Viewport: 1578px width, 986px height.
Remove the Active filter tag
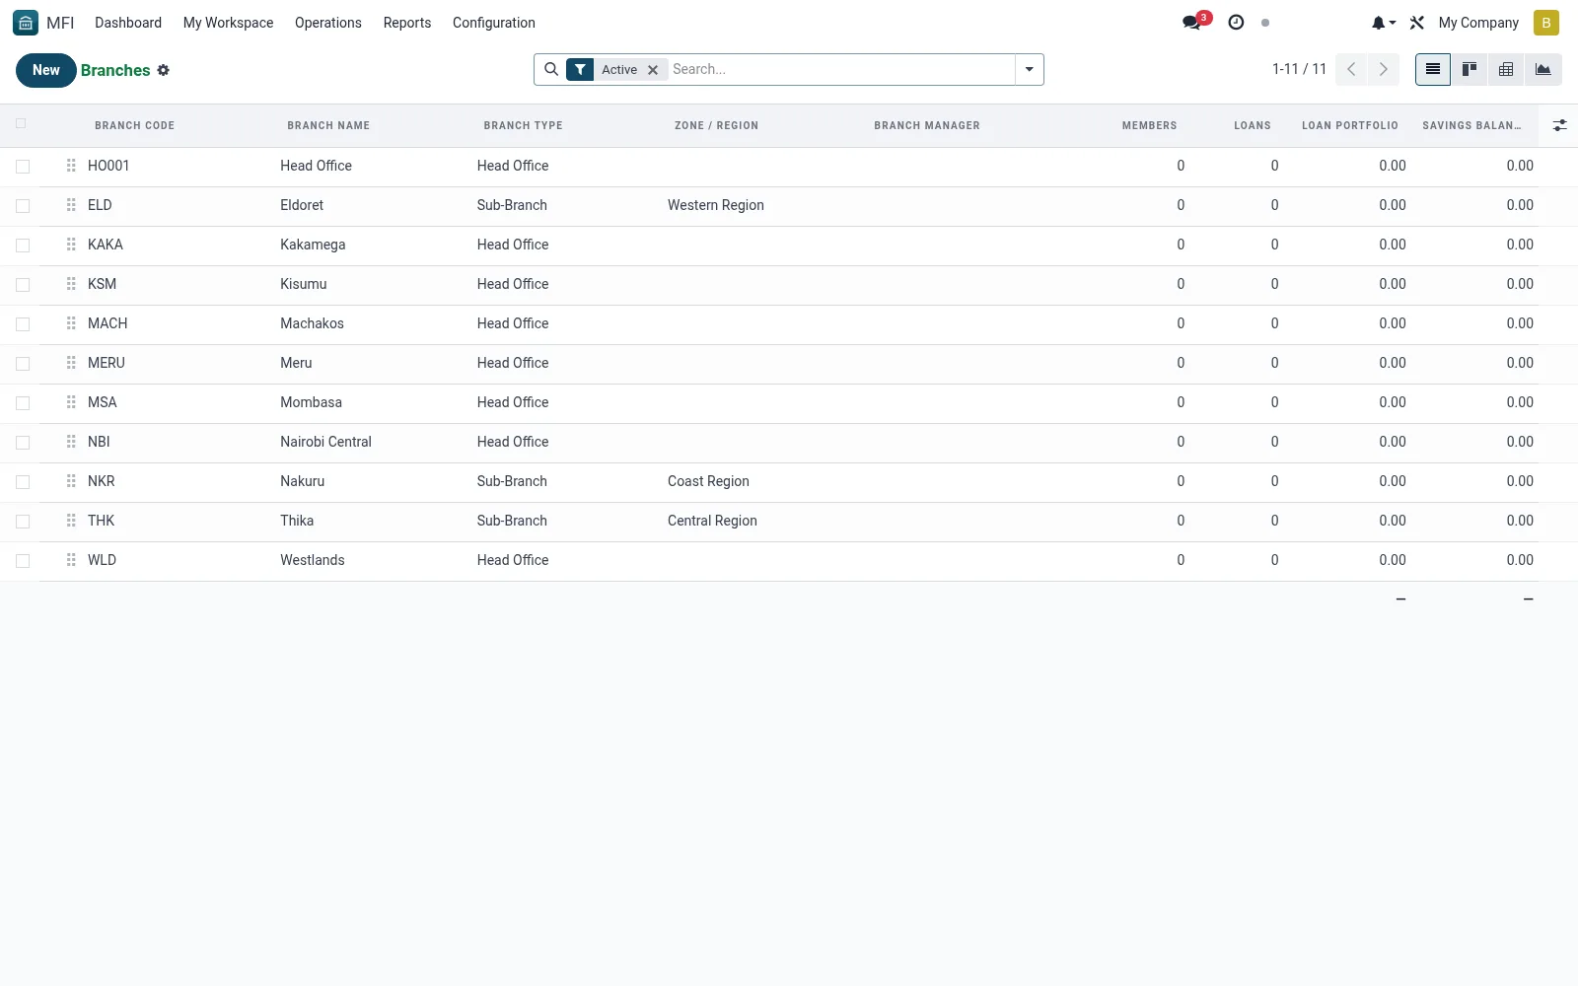pos(653,70)
